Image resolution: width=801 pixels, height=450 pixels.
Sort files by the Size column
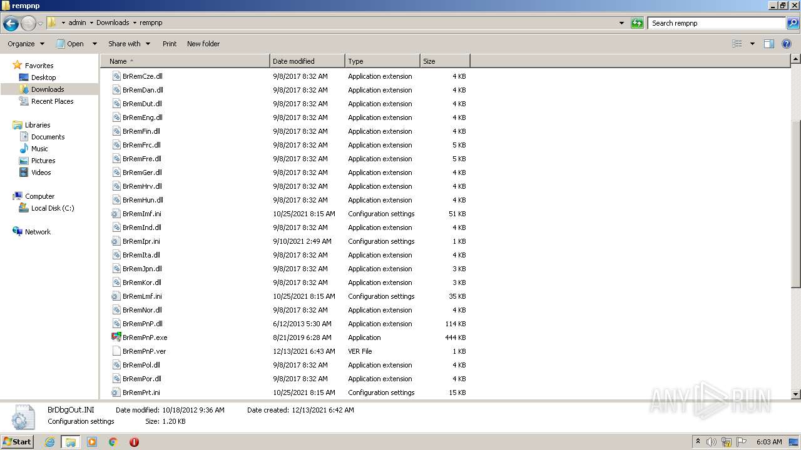445,61
